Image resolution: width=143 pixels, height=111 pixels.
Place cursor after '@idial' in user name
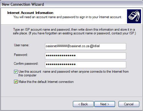pyautogui.click(x=100, y=46)
